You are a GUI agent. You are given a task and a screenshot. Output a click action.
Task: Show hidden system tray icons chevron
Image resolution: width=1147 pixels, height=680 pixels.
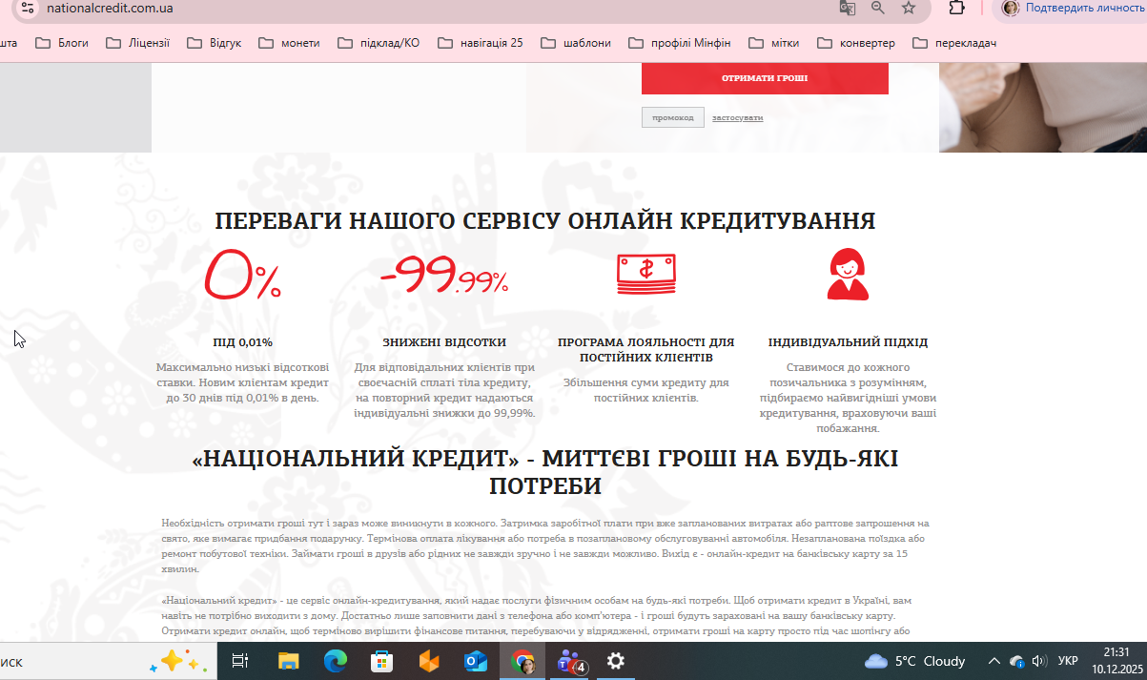(993, 661)
